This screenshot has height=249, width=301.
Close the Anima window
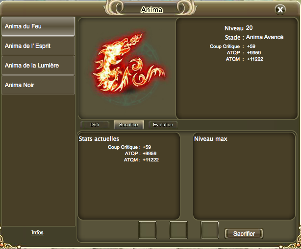280,10
